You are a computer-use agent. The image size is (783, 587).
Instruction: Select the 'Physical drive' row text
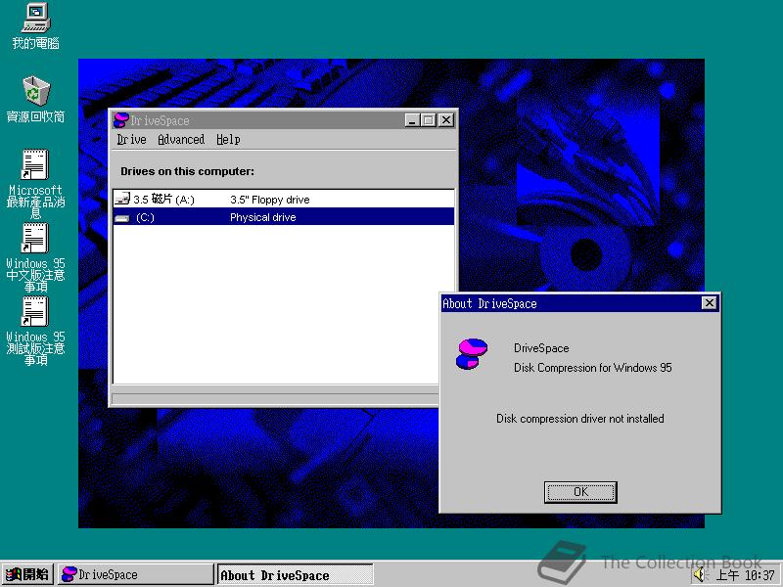pyautogui.click(x=262, y=217)
